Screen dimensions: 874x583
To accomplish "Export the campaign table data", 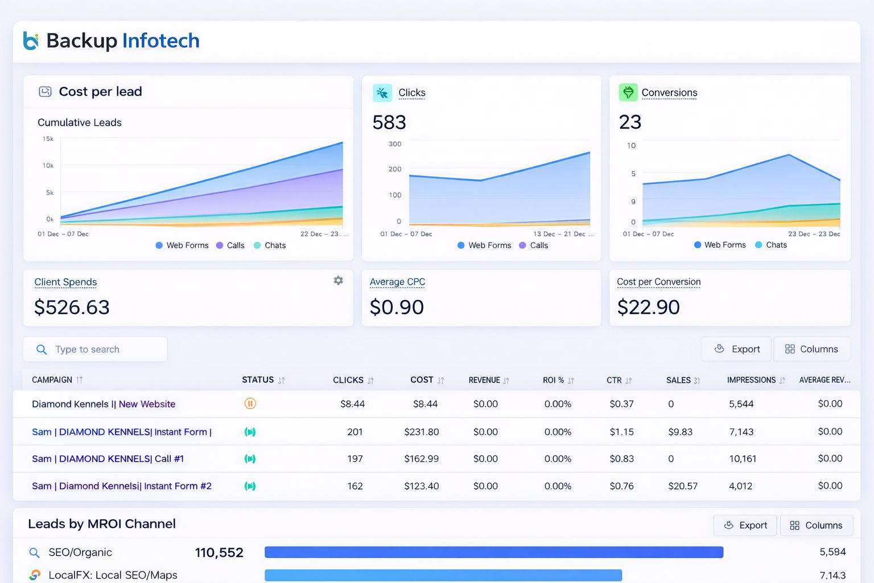I will tap(736, 349).
